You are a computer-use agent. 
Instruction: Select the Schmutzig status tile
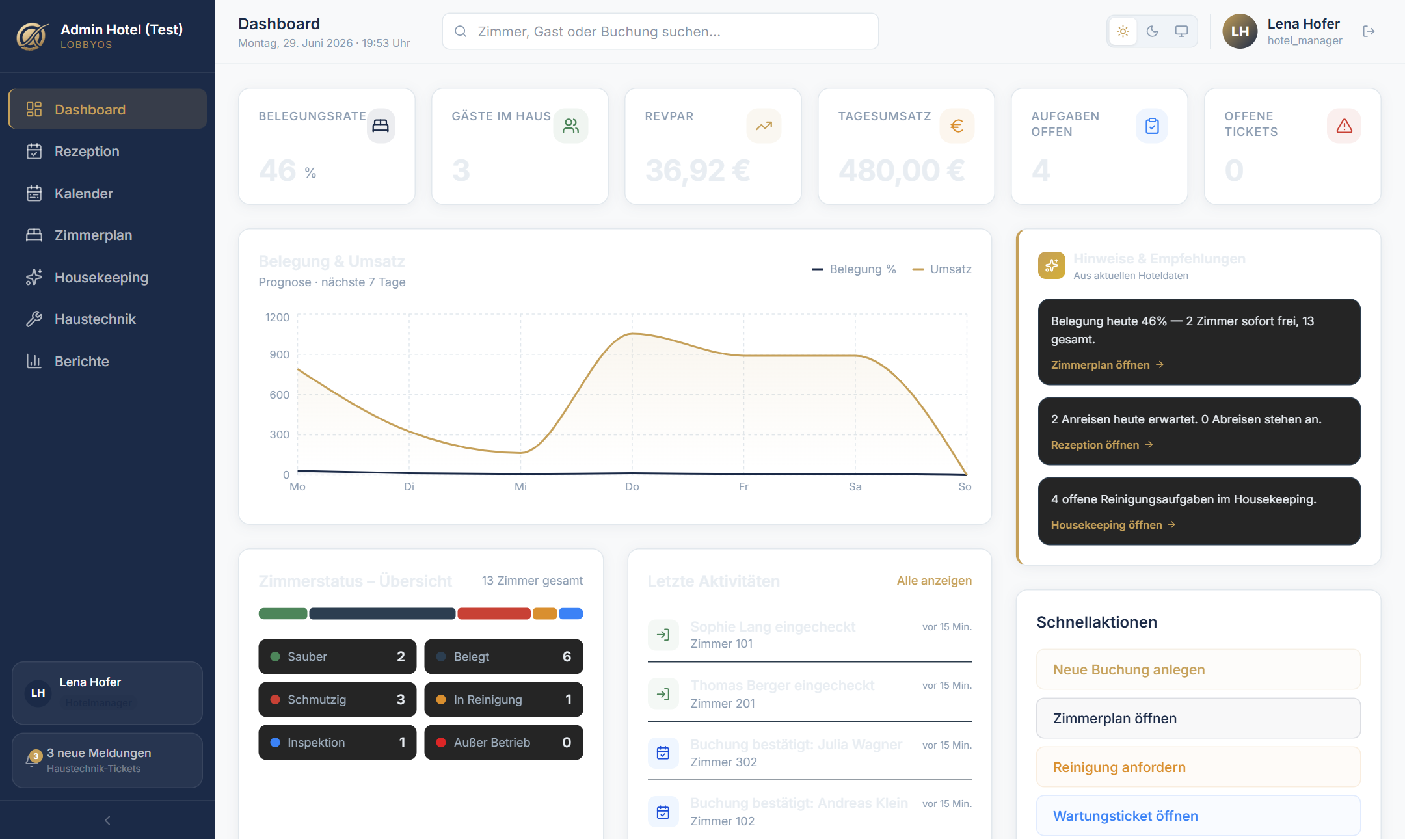click(x=338, y=699)
